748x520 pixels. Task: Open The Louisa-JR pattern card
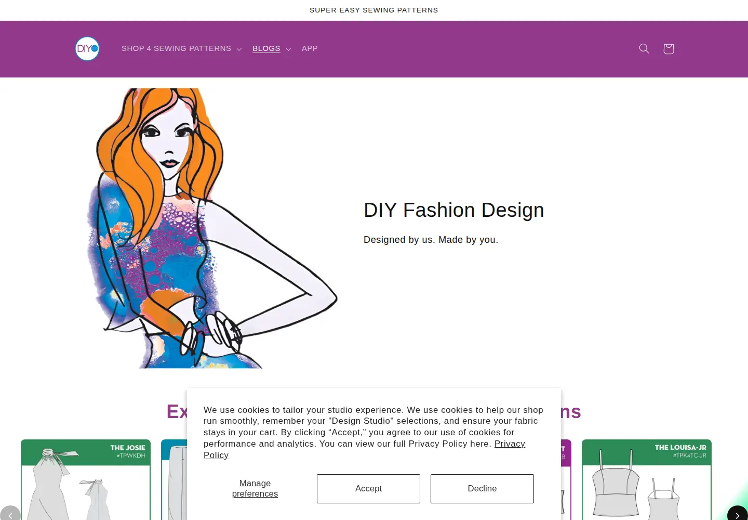[x=647, y=479]
